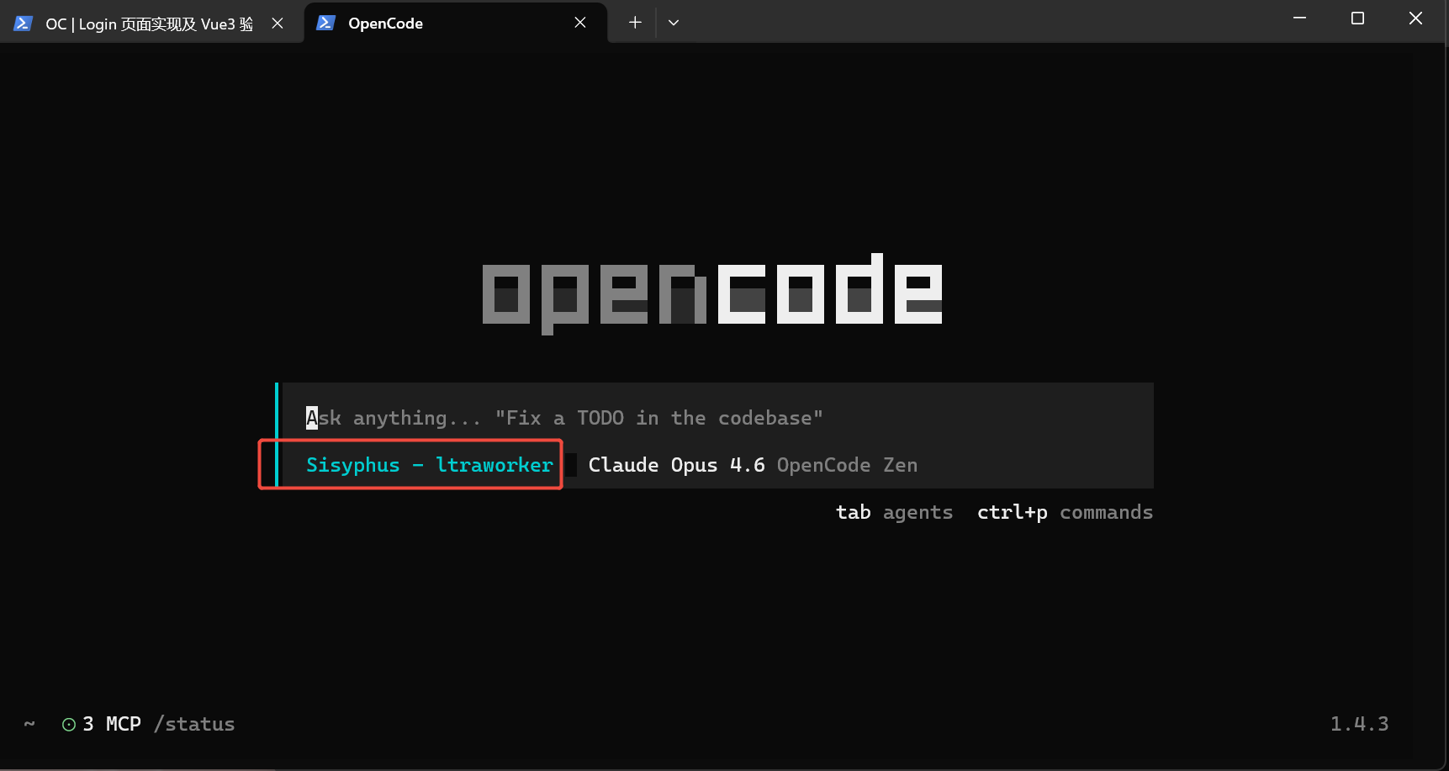The width and height of the screenshot is (1449, 771).
Task: Click the 3 MCP status entry
Action: pyautogui.click(x=111, y=724)
